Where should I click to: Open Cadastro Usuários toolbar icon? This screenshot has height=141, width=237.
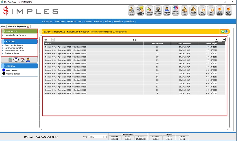tap(166, 11)
